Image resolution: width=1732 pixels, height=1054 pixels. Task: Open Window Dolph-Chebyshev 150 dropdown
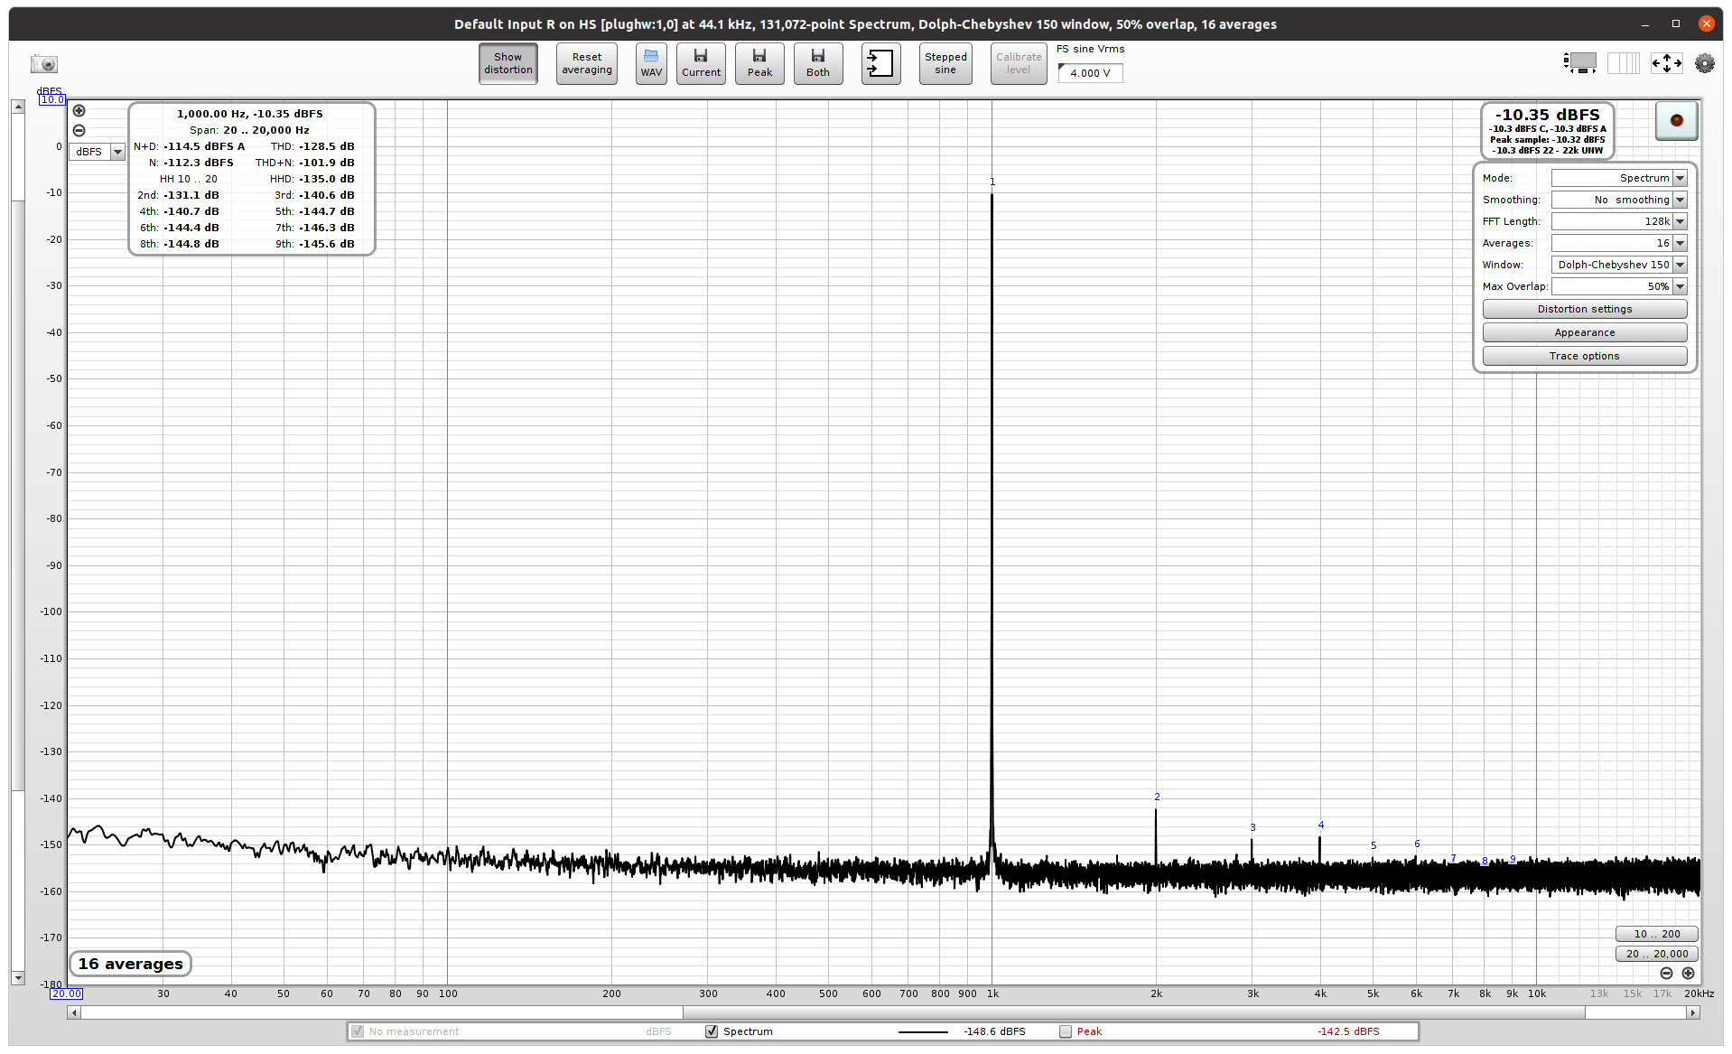(x=1619, y=265)
